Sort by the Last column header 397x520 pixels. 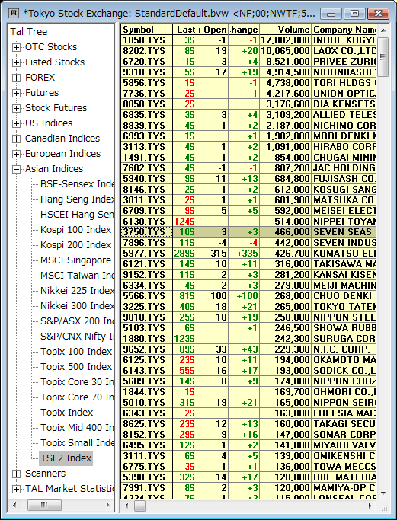point(185,30)
